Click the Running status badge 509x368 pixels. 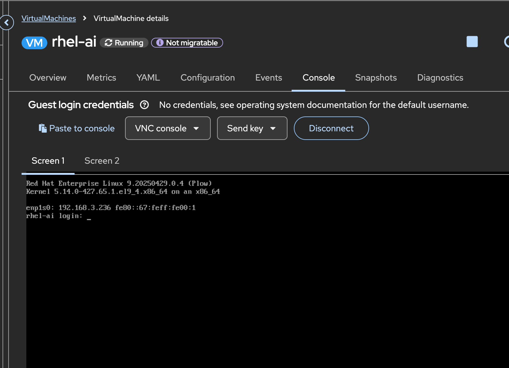click(x=124, y=43)
